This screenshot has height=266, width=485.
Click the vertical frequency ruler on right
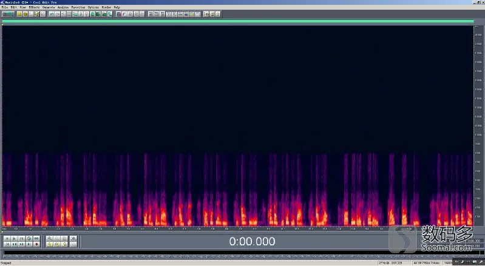pos(478,126)
